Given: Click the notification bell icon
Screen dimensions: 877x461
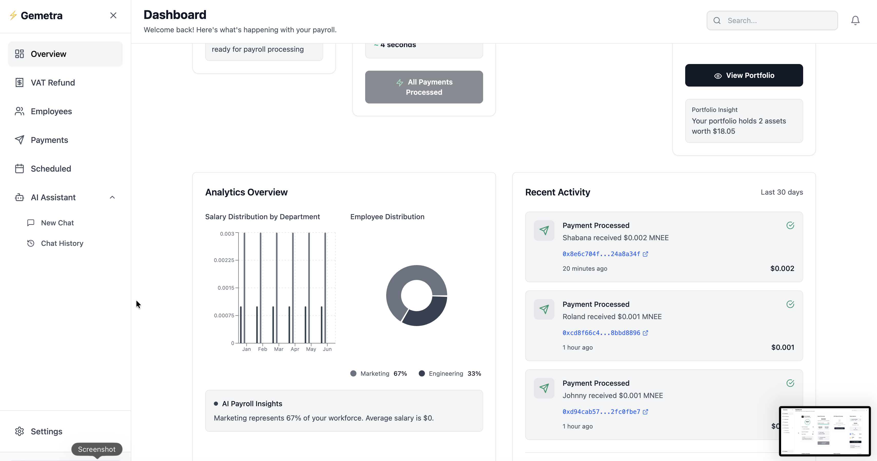Looking at the screenshot, I should (x=855, y=20).
